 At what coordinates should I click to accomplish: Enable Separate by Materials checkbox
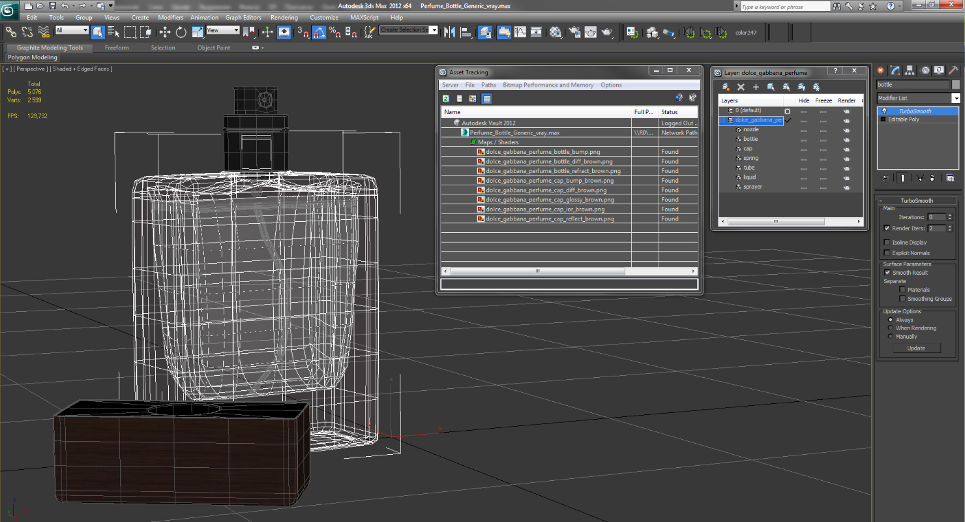coord(902,289)
